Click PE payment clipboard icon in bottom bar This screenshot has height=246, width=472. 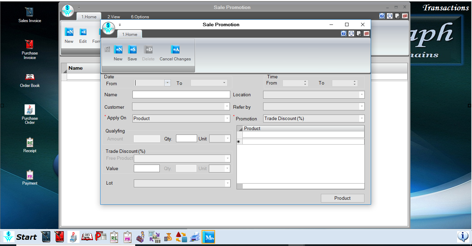[x=128, y=237]
